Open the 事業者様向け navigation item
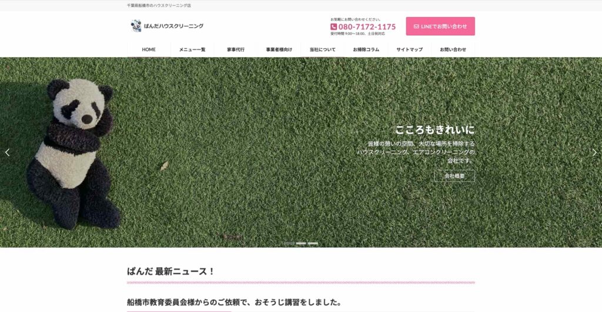The image size is (602, 312). [x=279, y=49]
